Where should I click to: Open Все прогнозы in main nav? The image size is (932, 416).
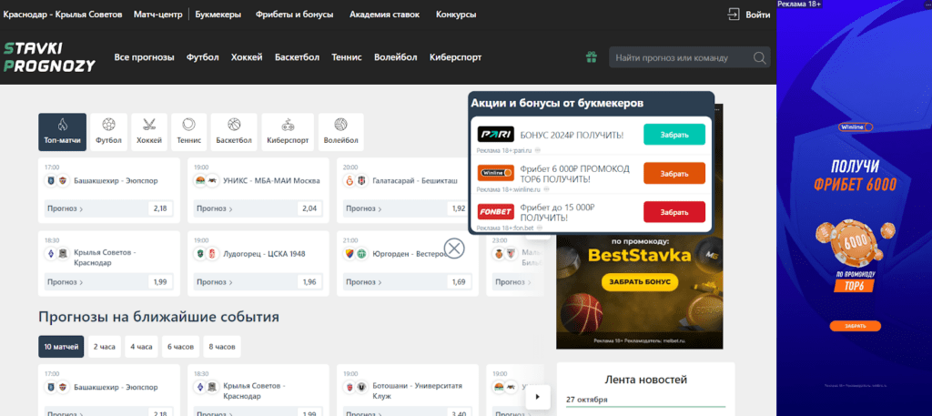(x=145, y=57)
